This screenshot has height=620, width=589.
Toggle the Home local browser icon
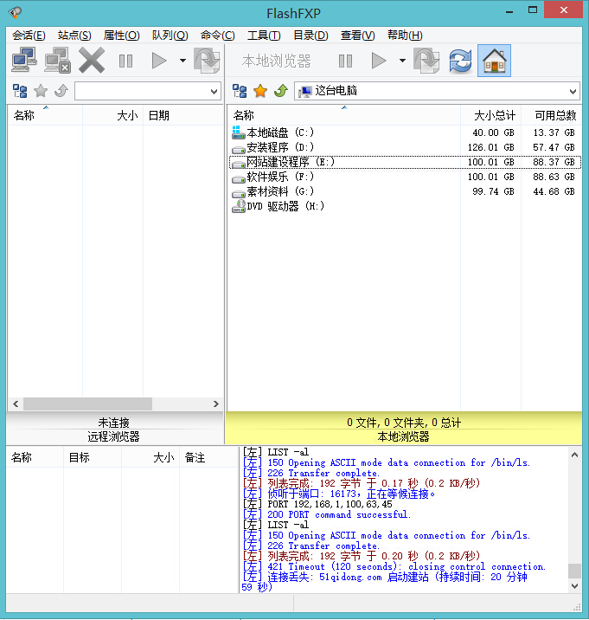[x=494, y=61]
